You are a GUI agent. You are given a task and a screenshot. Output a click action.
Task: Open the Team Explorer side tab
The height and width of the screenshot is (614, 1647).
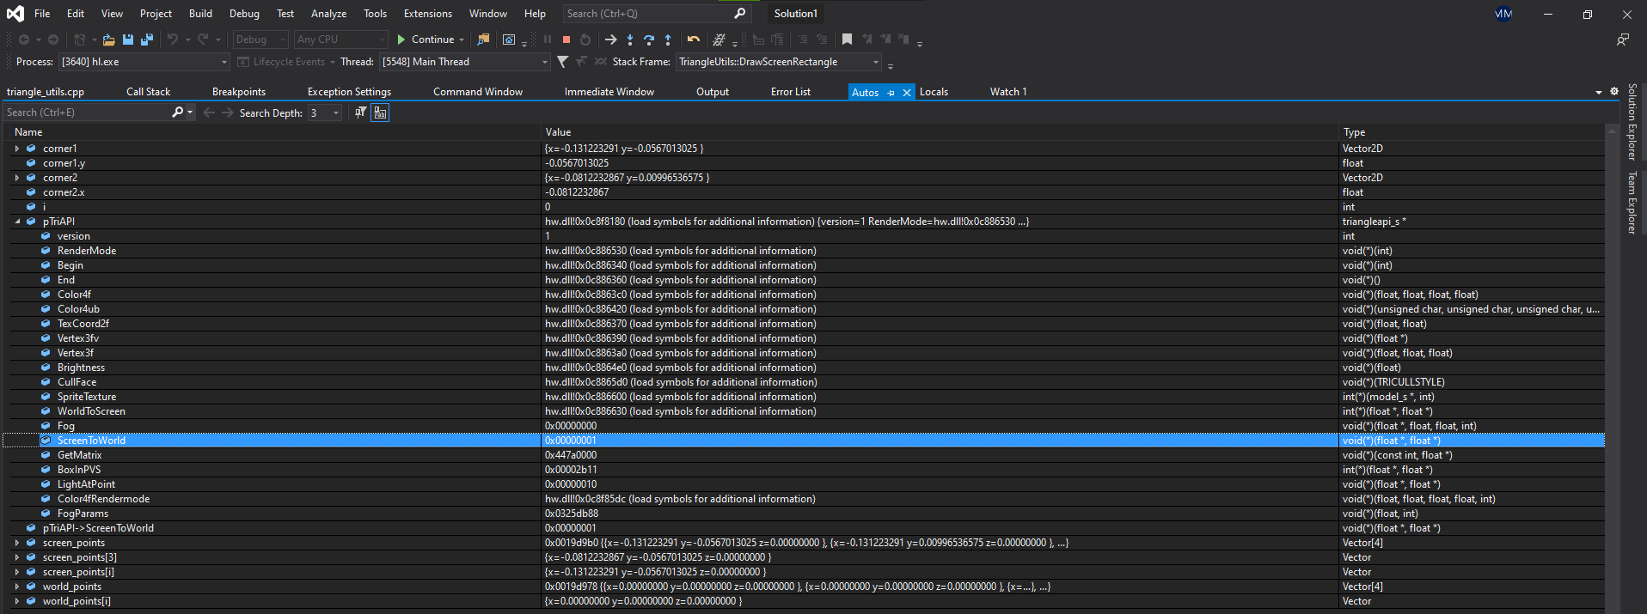1632,203
